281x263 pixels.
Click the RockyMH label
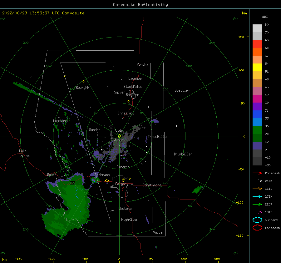(x=82, y=88)
